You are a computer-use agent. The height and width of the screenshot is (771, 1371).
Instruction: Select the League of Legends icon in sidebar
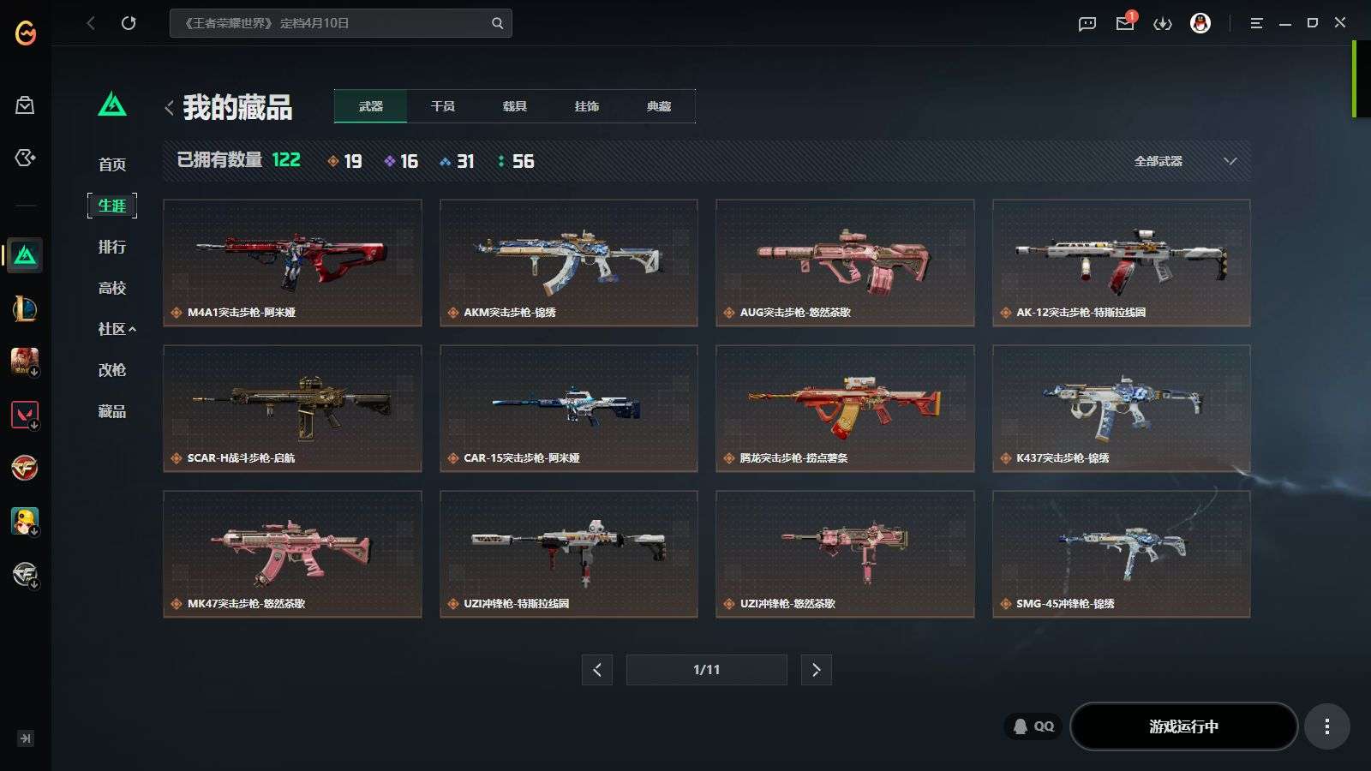(25, 308)
